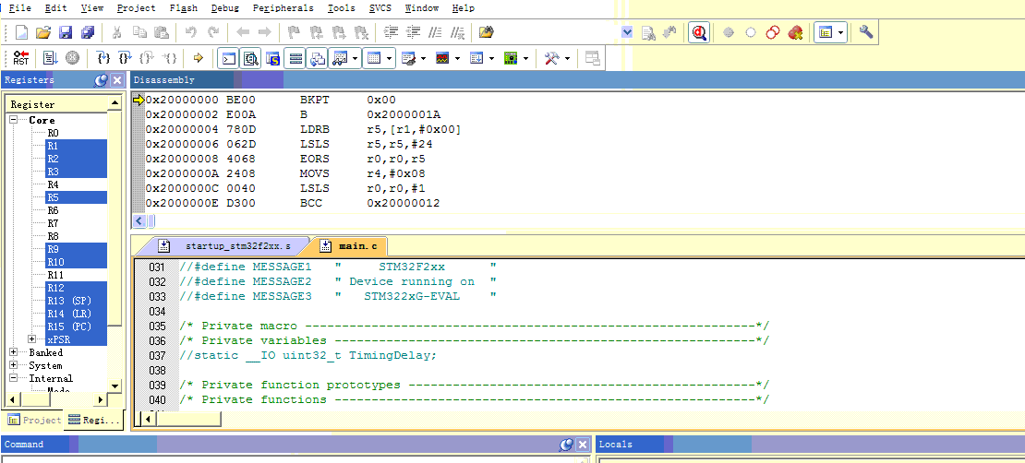
Task: Expand the Banked register group
Action: pos(14,352)
